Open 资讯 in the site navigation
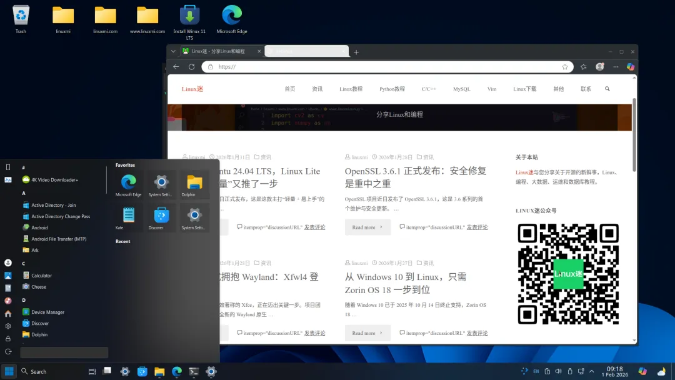The height and width of the screenshot is (380, 675). point(317,89)
